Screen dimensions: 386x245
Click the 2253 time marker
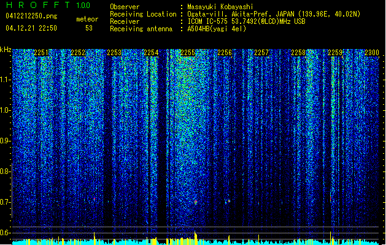point(114,53)
